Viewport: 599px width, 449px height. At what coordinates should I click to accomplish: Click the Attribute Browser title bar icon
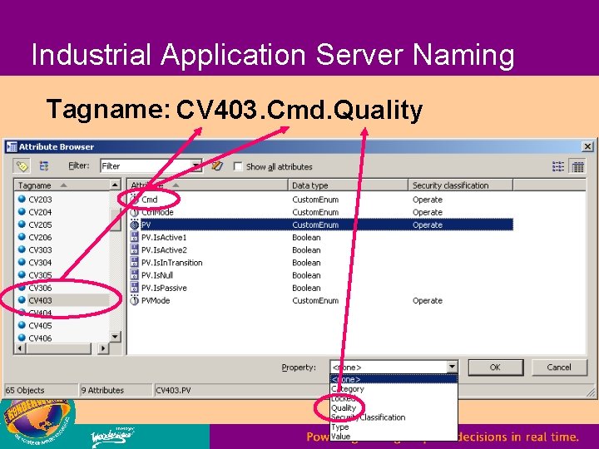pyautogui.click(x=12, y=146)
